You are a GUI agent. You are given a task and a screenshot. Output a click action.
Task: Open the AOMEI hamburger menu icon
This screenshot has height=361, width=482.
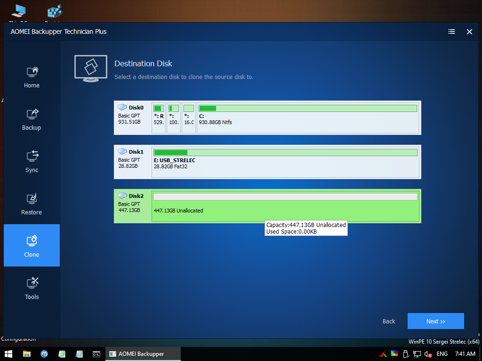pyautogui.click(x=451, y=31)
